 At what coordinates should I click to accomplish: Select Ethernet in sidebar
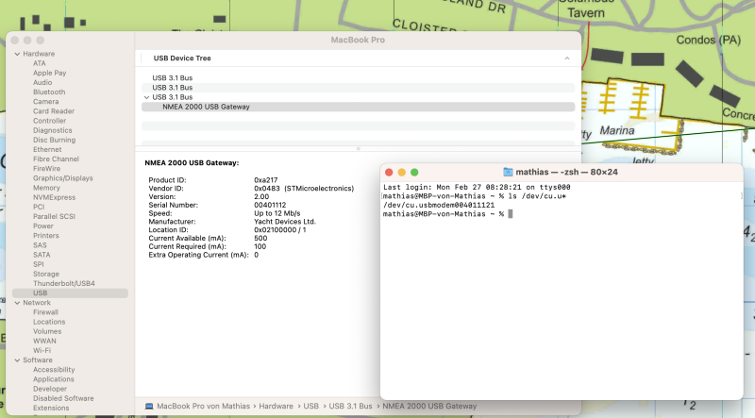[47, 150]
